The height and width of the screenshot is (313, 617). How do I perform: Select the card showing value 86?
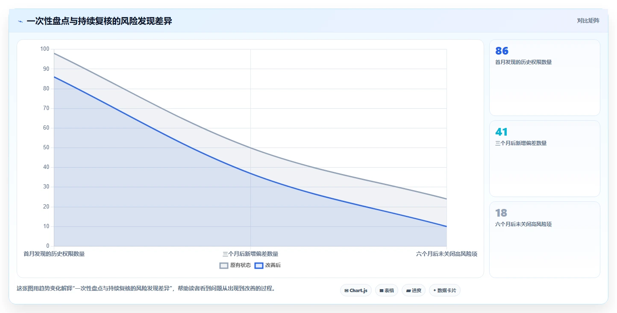(x=544, y=78)
